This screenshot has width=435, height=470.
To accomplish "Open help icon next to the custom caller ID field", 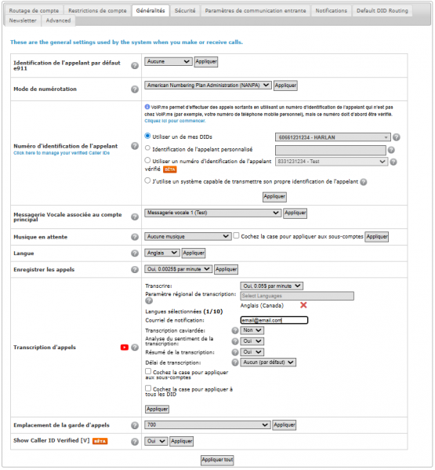I will (x=391, y=150).
